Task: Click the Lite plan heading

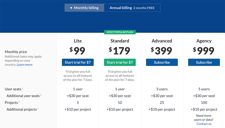Action: tap(78, 41)
